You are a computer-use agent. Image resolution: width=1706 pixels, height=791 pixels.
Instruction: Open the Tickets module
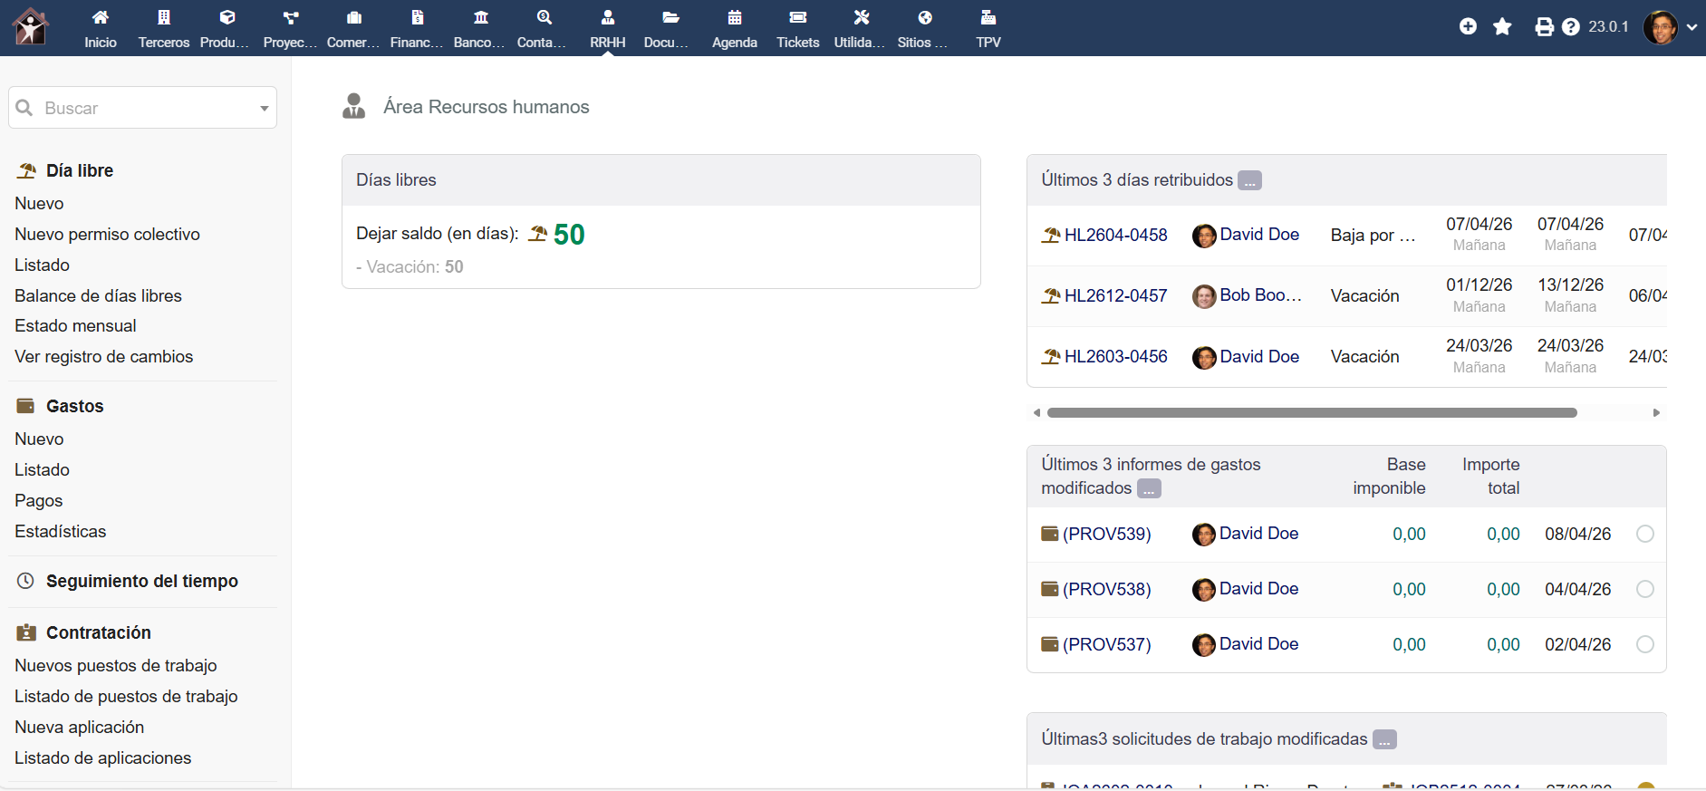pos(798,28)
